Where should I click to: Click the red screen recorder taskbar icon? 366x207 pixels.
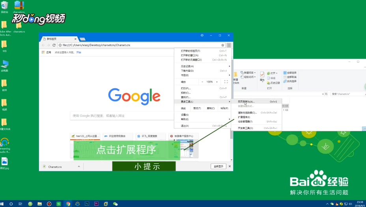tap(49, 204)
